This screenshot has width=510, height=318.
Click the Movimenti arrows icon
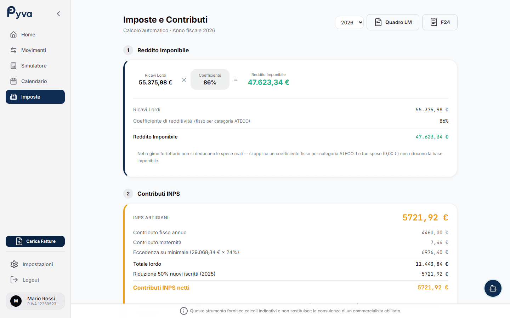pos(13,50)
